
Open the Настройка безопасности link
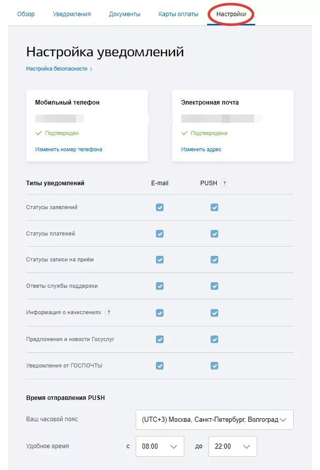click(x=57, y=69)
